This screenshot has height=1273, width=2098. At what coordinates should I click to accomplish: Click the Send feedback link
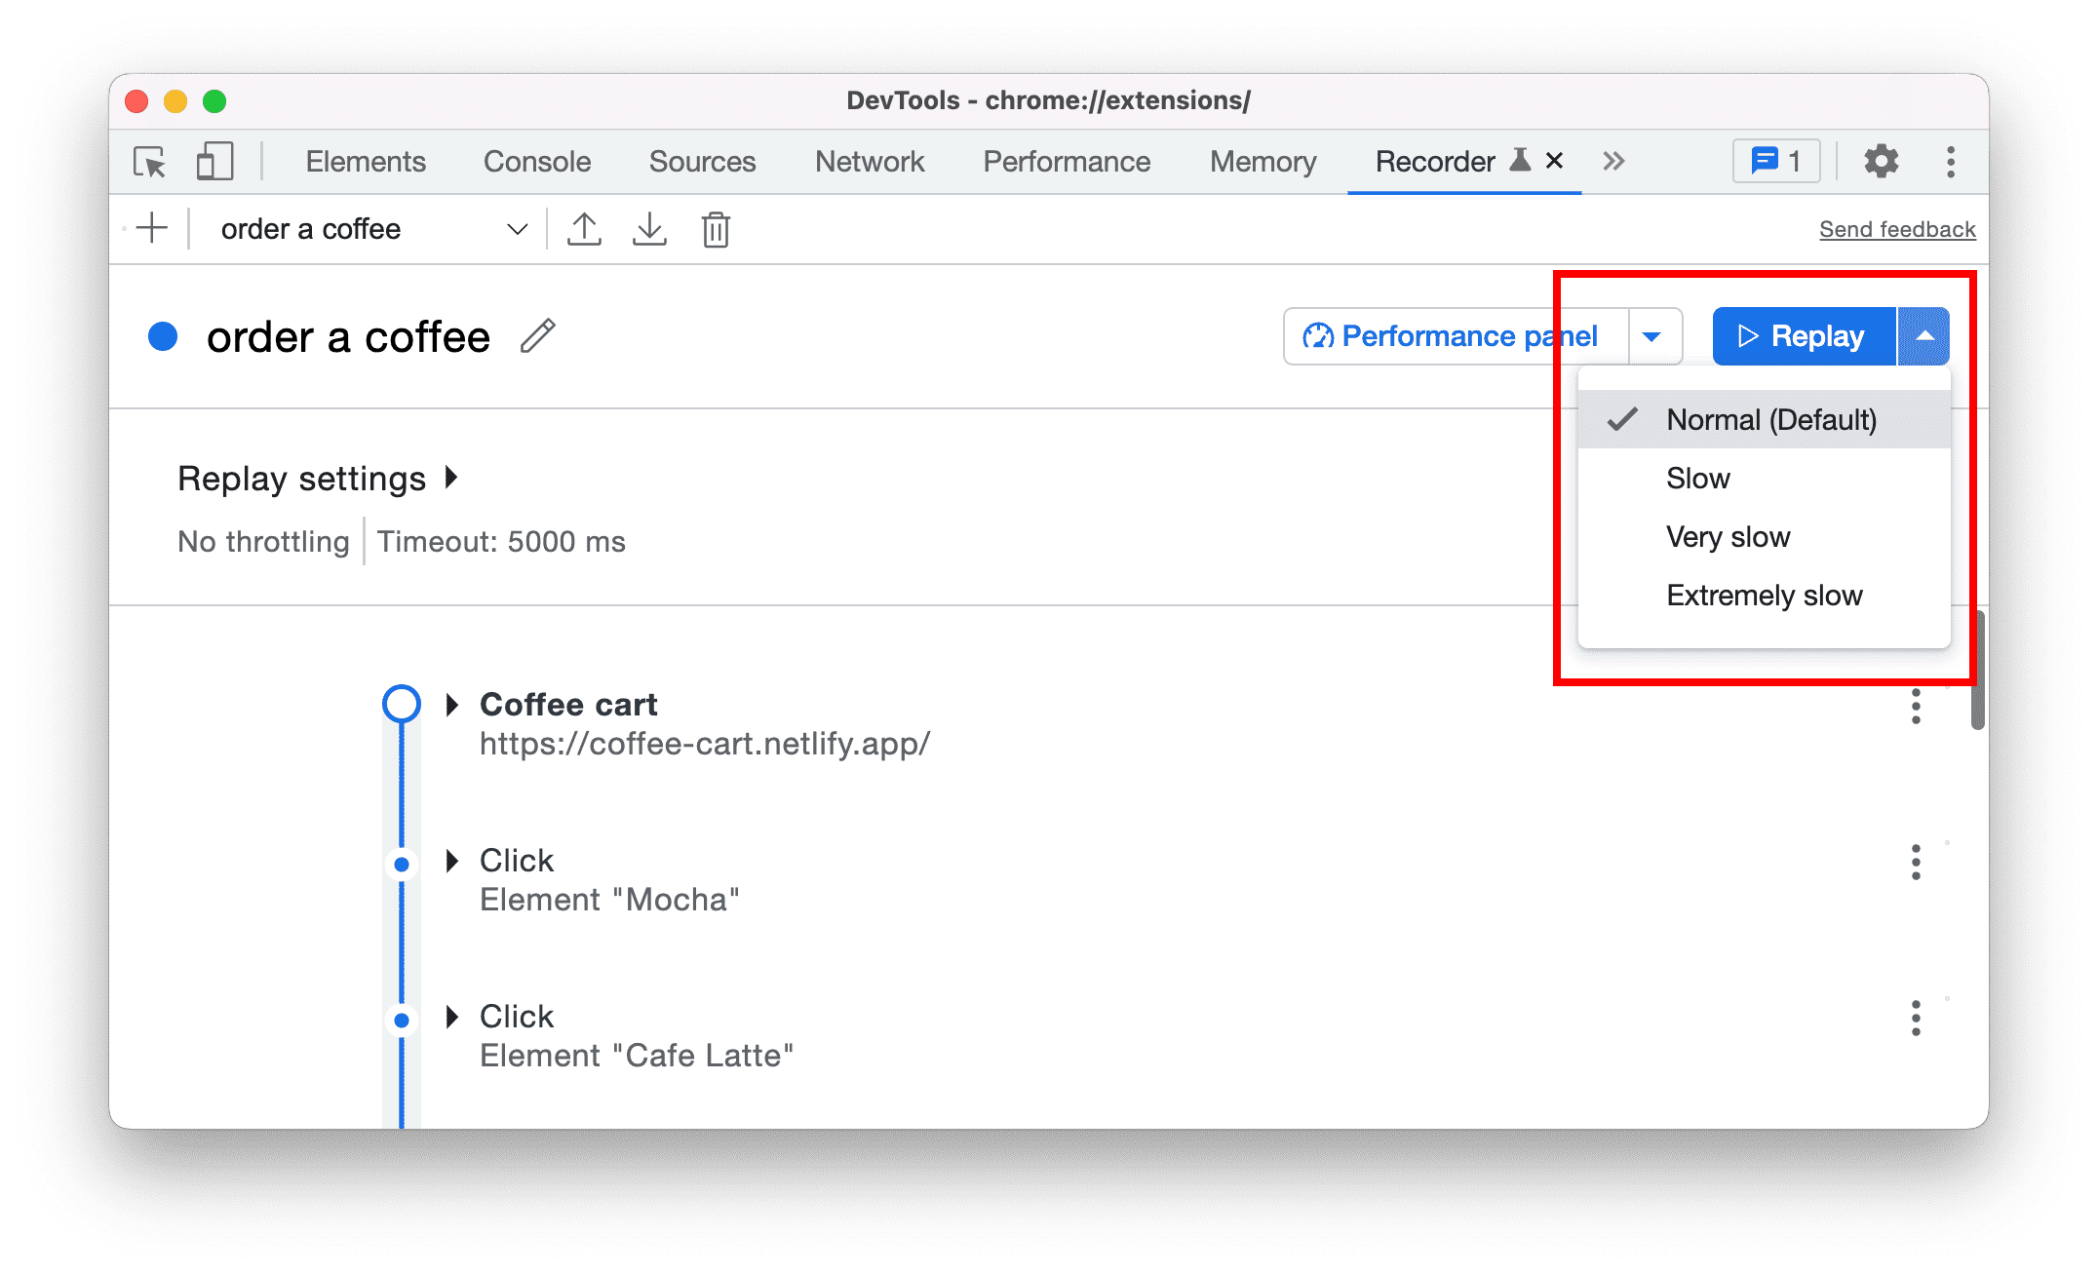1897,228
